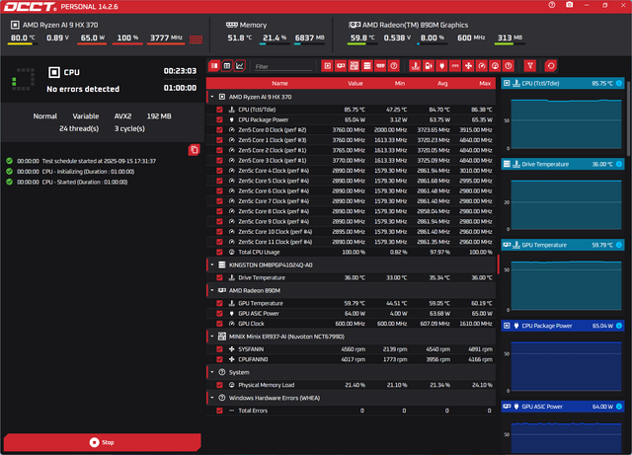Image resolution: width=632 pixels, height=455 pixels.
Task: Toggle usage load sensor filter
Action: pyautogui.click(x=495, y=66)
